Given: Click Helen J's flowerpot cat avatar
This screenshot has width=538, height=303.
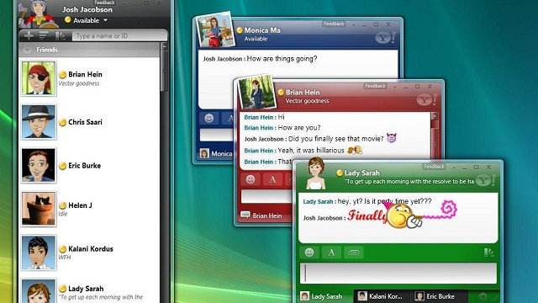Looking at the screenshot, I should tap(39, 209).
